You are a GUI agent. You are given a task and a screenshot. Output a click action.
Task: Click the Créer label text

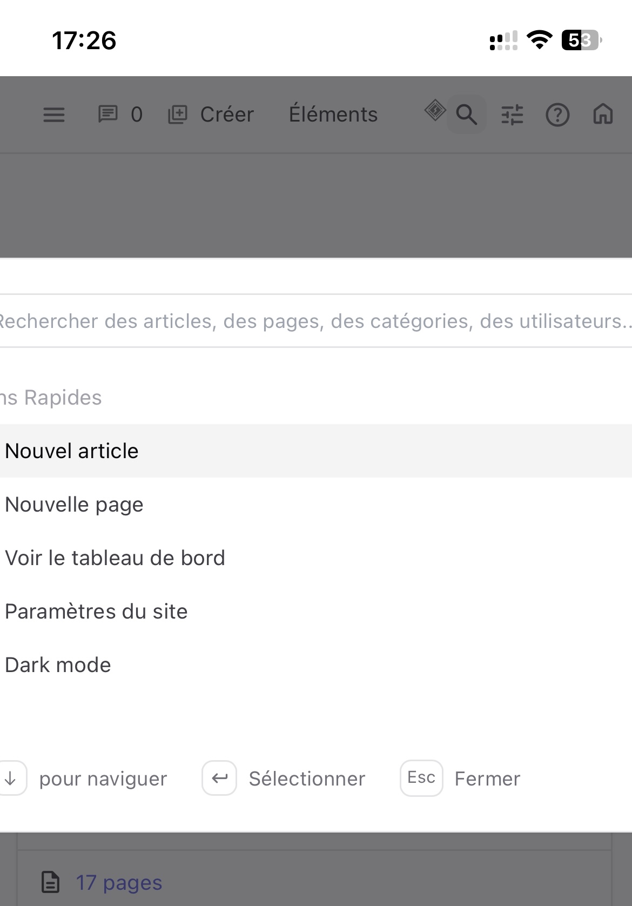coord(227,115)
